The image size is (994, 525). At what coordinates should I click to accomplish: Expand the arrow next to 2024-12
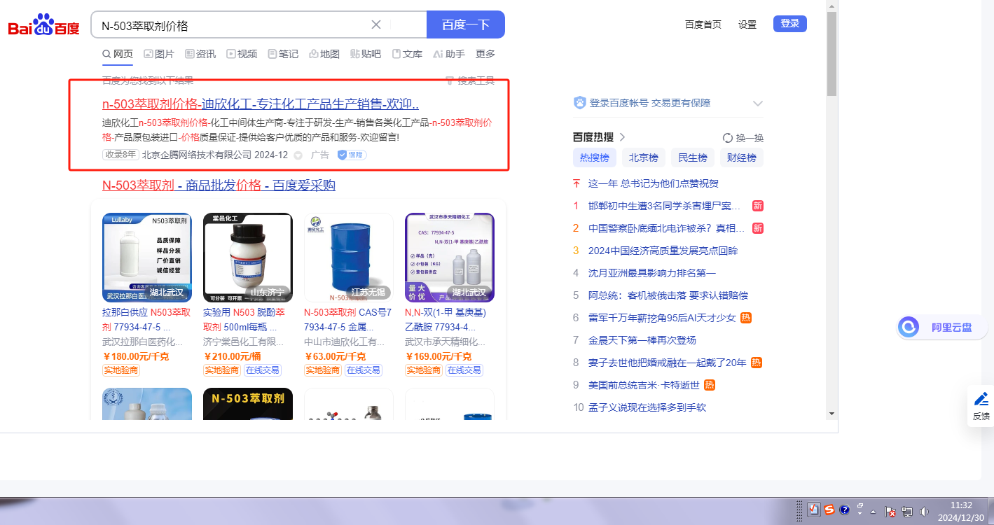coord(298,155)
